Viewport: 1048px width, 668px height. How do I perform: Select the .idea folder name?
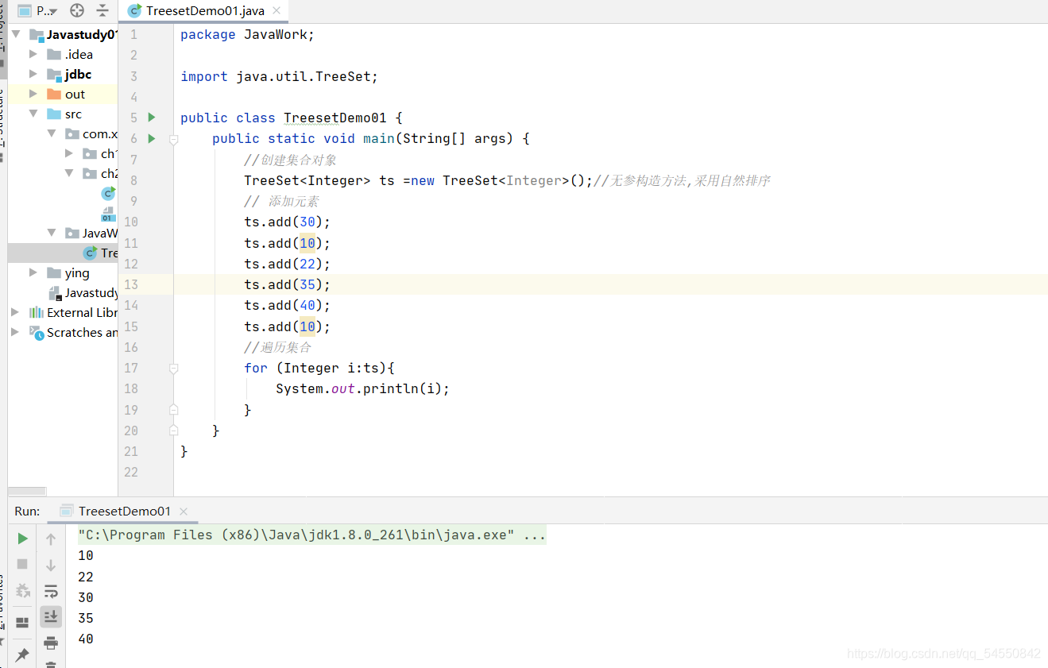coord(79,55)
